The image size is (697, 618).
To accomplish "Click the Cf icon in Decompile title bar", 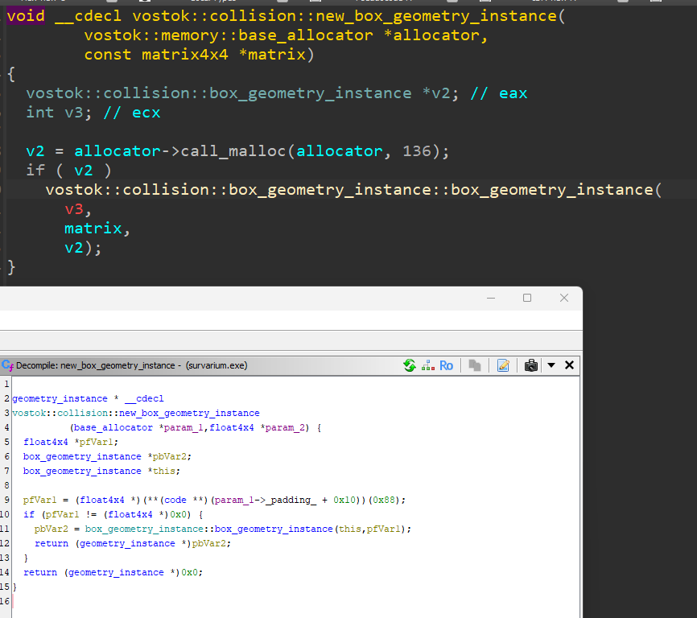I will coord(7,365).
